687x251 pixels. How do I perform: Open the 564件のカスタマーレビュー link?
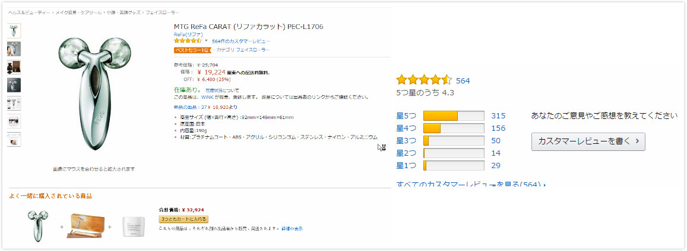pos(240,41)
